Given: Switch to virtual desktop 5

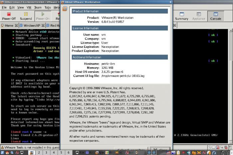Looking at the screenshot, I should (x=61, y=152).
